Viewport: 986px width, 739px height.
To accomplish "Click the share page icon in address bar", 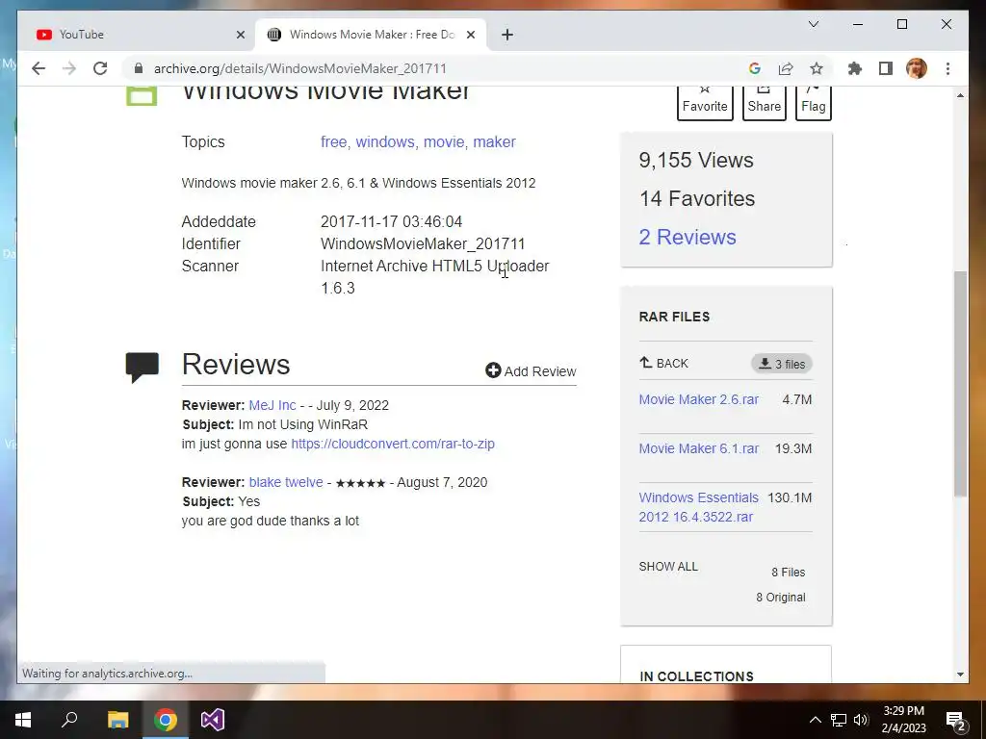I will point(786,68).
